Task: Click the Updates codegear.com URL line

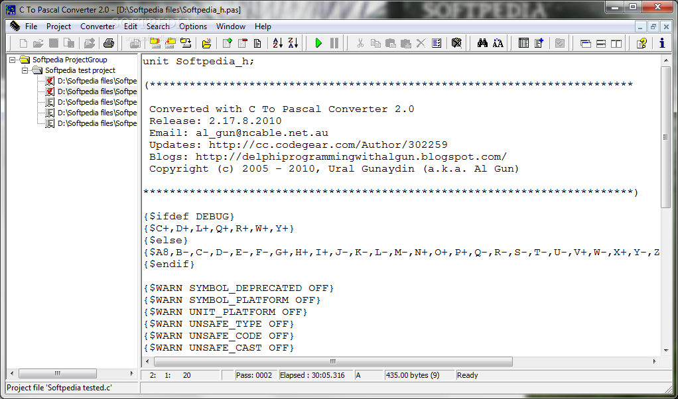Action: pyautogui.click(x=299, y=145)
